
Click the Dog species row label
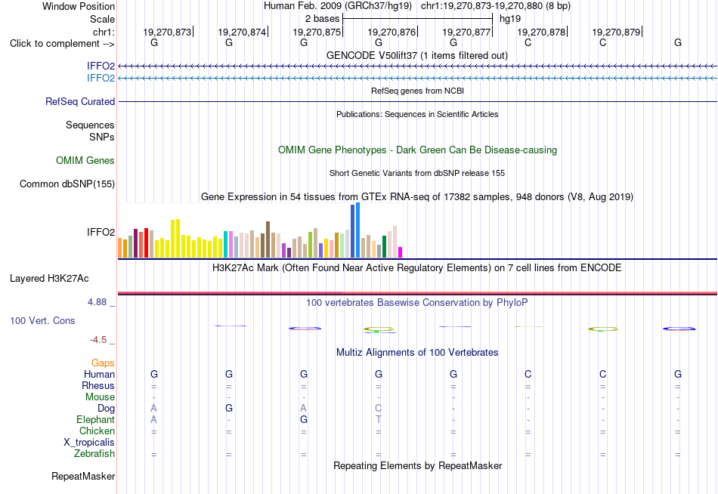(107, 409)
